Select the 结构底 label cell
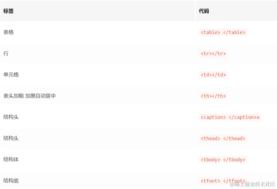 pos(11,181)
